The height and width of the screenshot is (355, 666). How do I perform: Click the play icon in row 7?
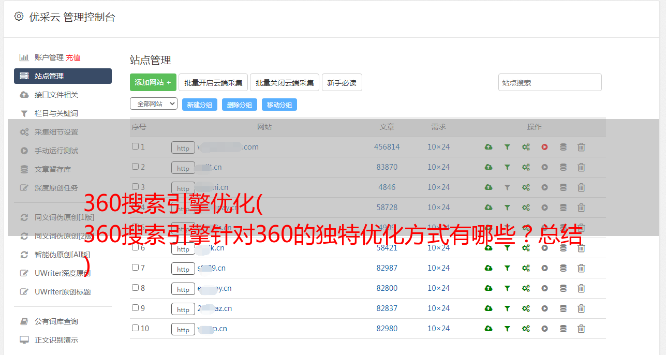(x=544, y=268)
